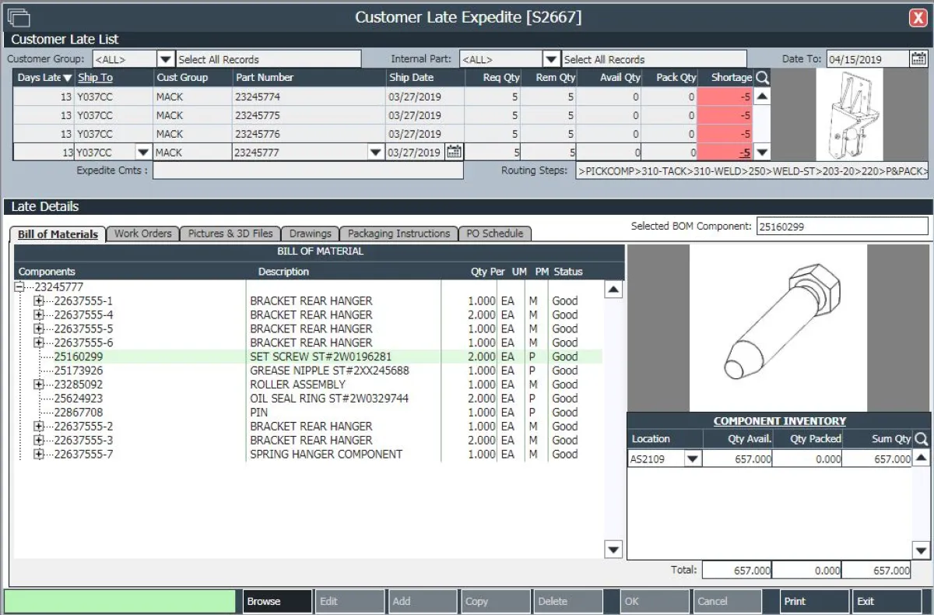
Task: Open the Customer Group dropdown
Action: (x=165, y=59)
